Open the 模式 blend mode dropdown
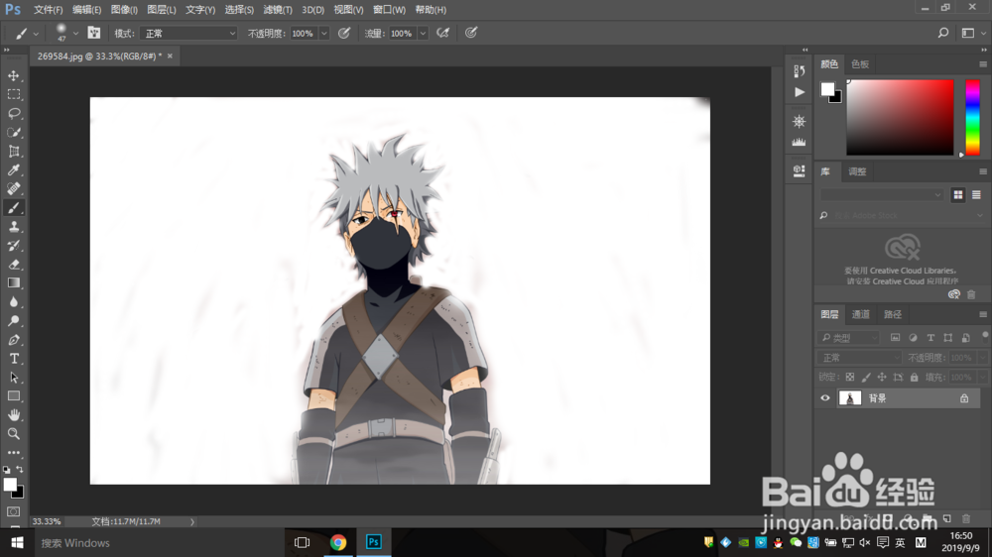The height and width of the screenshot is (557, 992). (188, 34)
